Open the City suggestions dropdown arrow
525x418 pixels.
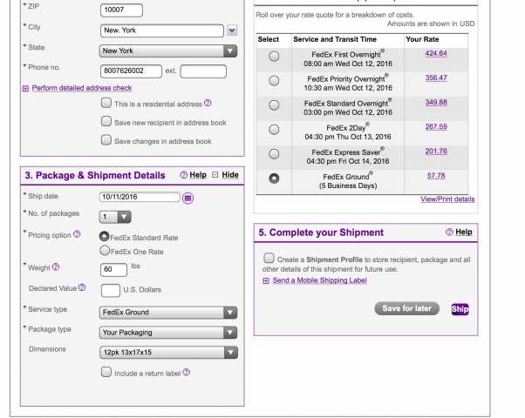[x=232, y=30]
